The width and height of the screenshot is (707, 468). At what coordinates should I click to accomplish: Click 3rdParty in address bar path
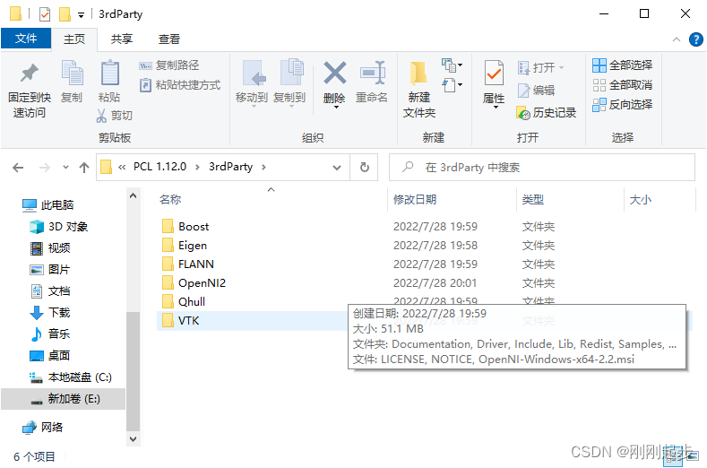(x=230, y=167)
